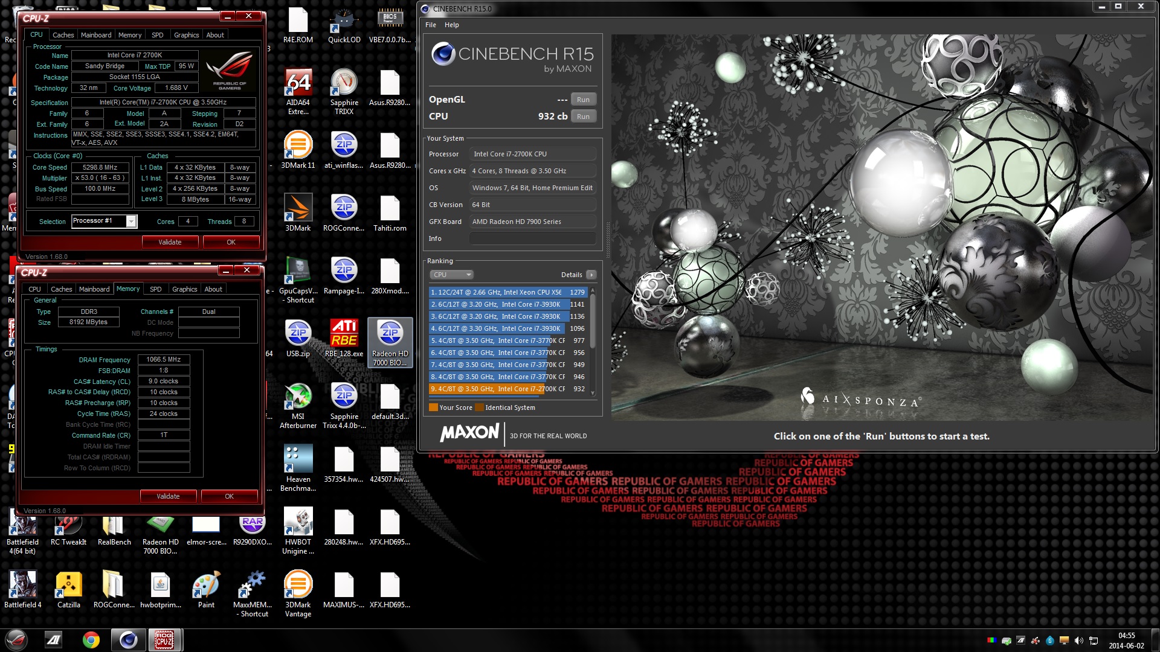Open the Help menu in Cinebench
Screen dimensions: 1160x652
(452, 25)
